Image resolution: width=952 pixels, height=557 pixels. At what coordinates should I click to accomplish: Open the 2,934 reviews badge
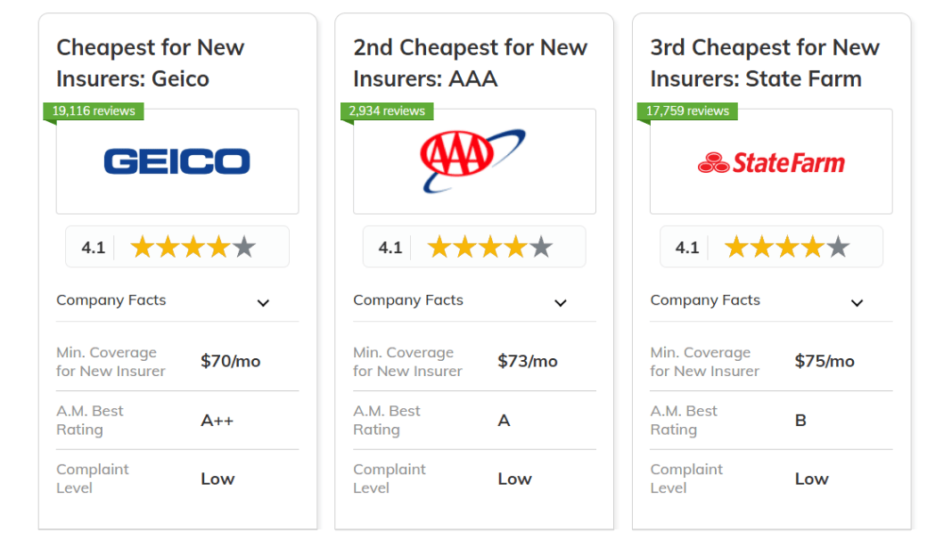[x=387, y=111]
